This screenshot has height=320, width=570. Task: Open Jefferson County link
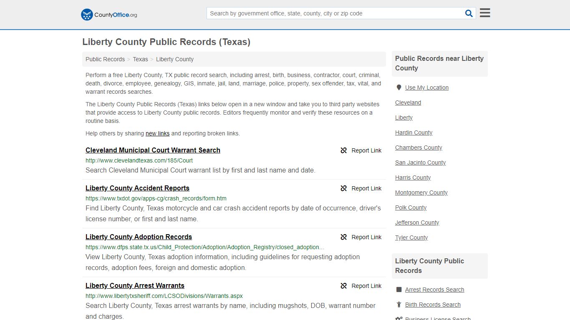[417, 222]
